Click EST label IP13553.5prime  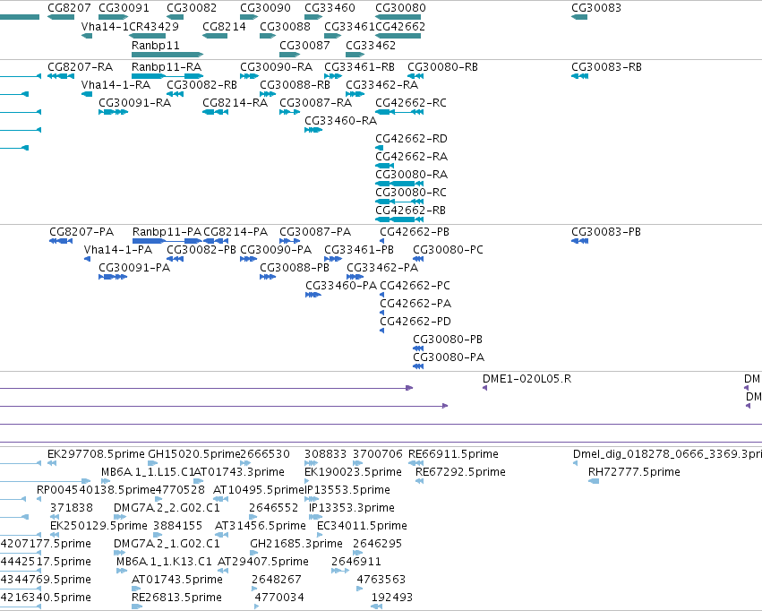click(x=347, y=490)
